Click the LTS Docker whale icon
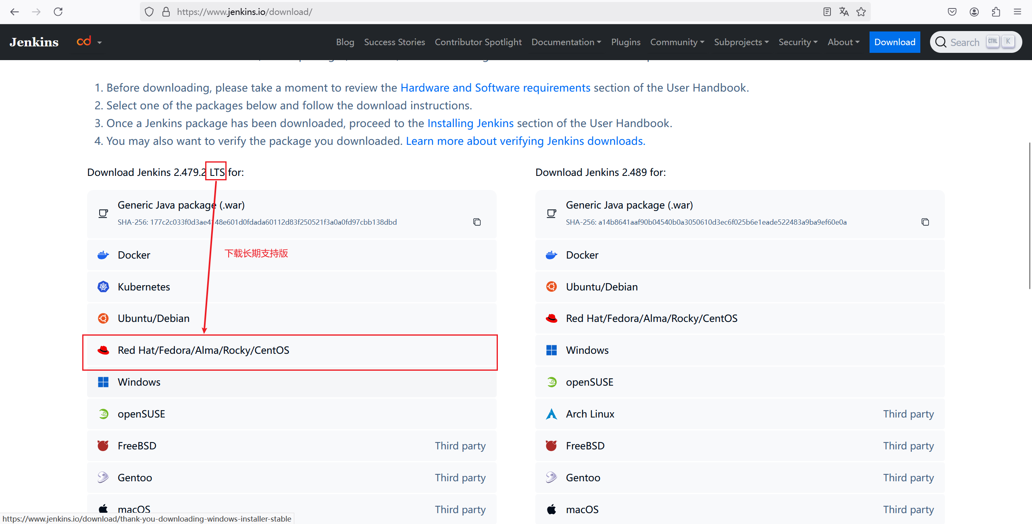Screen dimensions: 1032x524 [103, 255]
